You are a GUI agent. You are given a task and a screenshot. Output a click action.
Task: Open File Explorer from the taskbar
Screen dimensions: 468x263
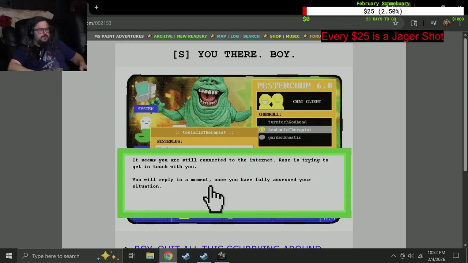point(150,256)
